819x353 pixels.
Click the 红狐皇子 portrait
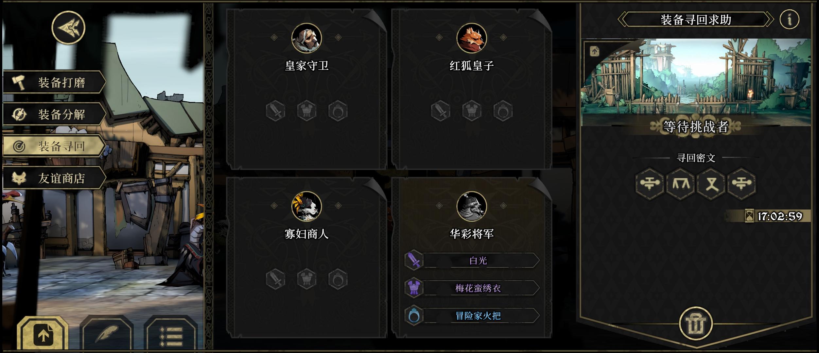472,38
